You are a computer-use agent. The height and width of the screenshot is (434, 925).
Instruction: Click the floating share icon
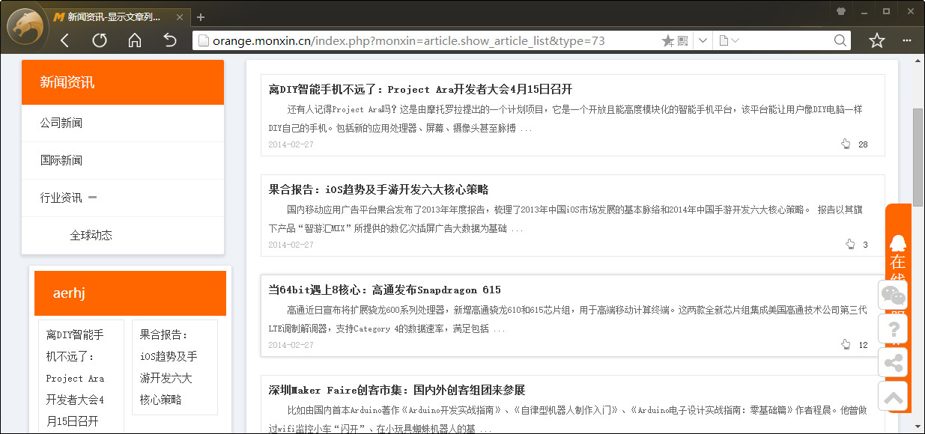coord(893,363)
